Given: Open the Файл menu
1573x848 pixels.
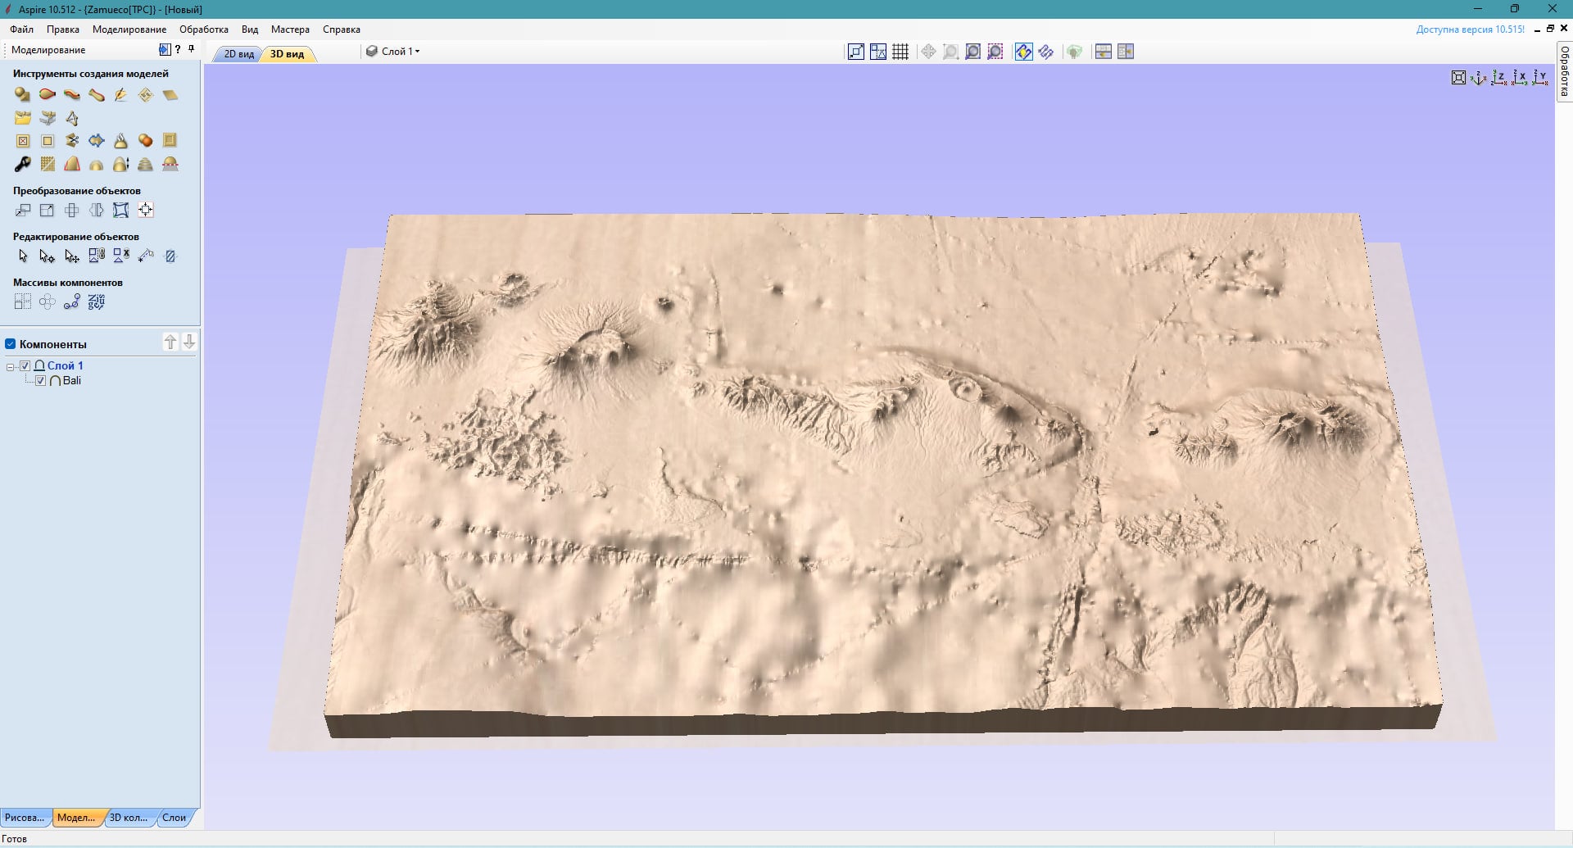Looking at the screenshot, I should click(22, 29).
